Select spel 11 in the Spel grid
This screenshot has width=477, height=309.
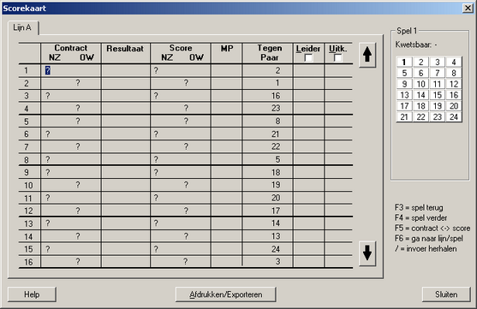pyautogui.click(x=438, y=84)
